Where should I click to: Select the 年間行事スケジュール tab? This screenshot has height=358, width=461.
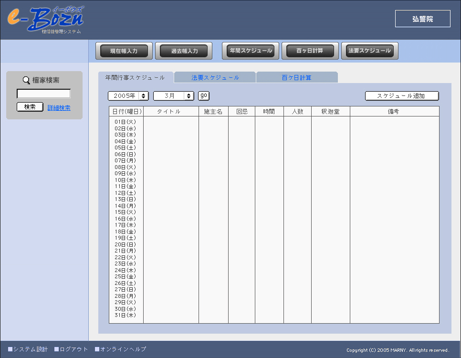click(x=135, y=77)
